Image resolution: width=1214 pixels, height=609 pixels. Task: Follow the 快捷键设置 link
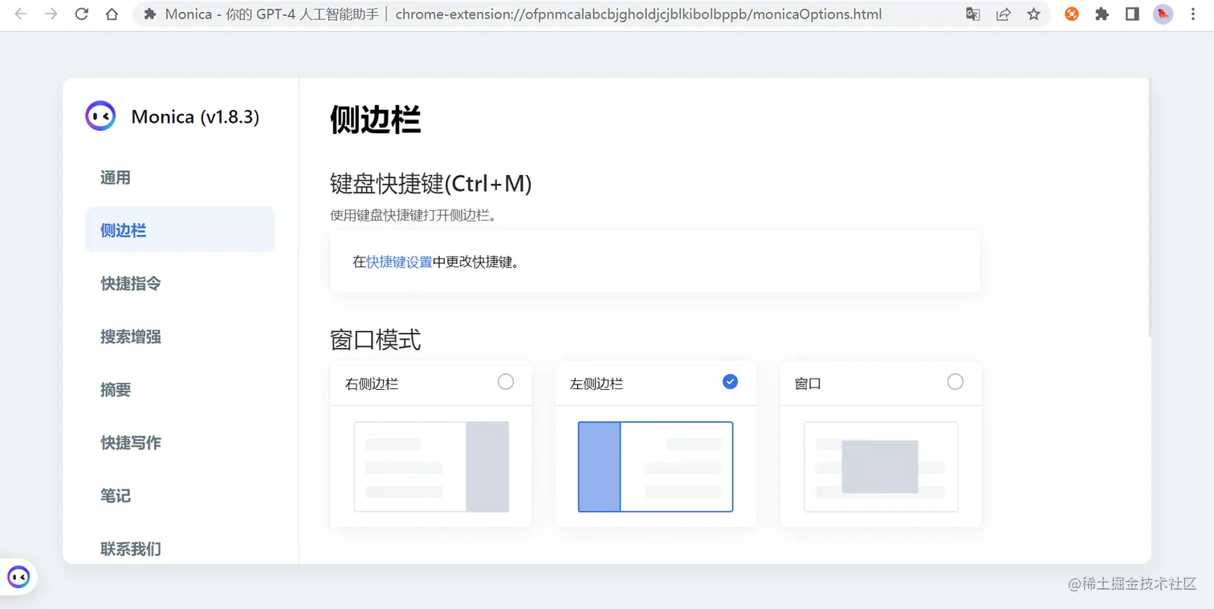399,262
